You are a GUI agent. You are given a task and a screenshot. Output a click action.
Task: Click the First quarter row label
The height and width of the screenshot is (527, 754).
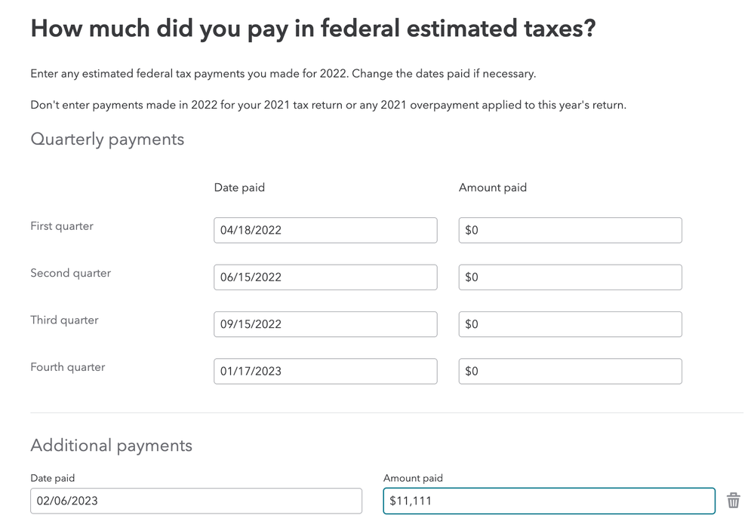[62, 225]
